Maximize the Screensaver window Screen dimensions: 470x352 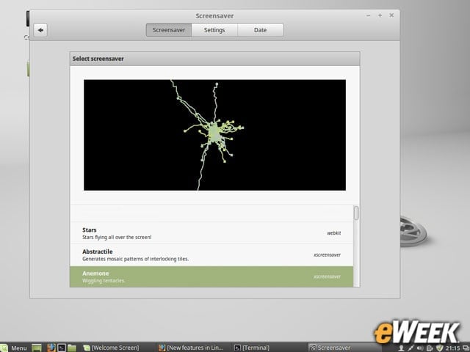click(380, 15)
